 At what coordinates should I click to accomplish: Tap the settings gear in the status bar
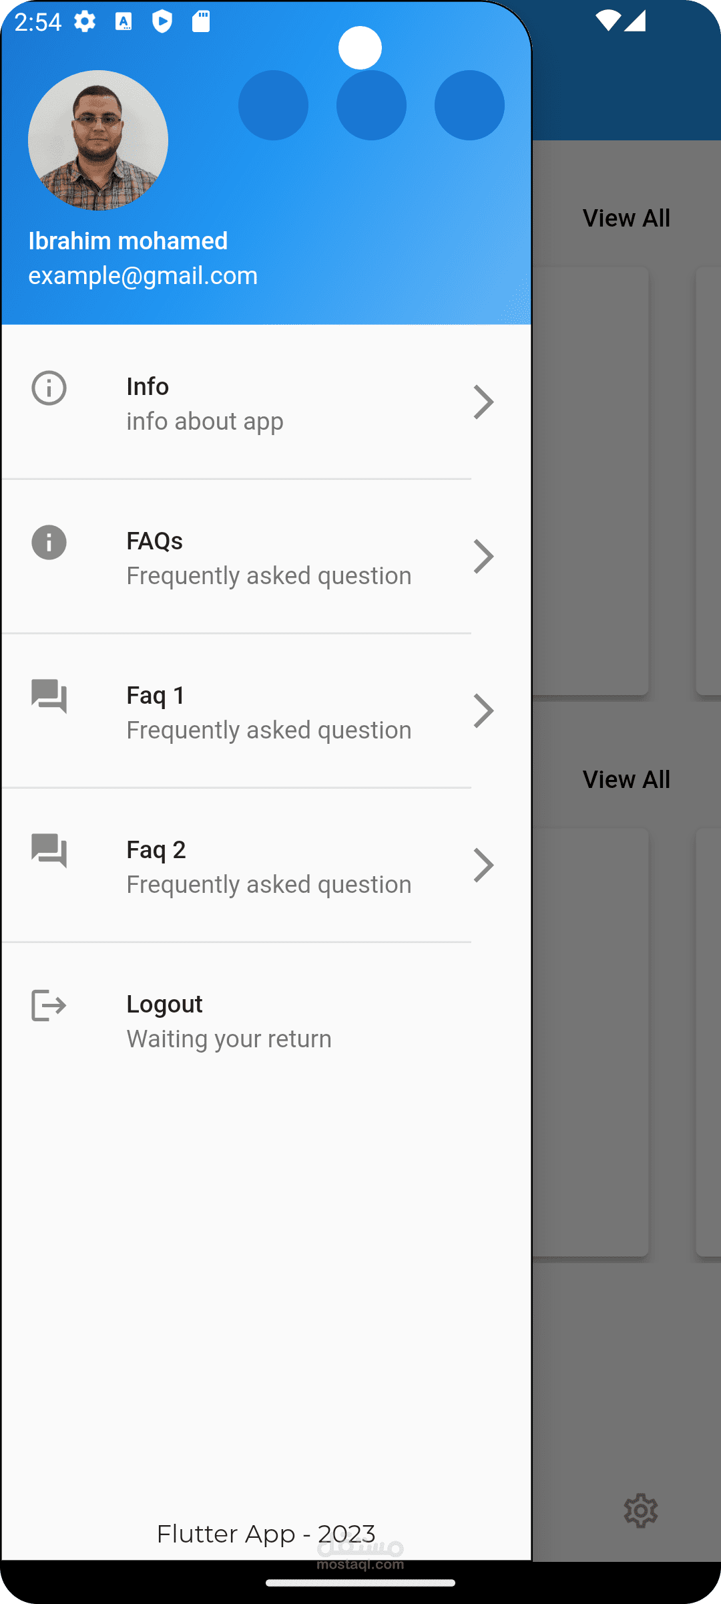tap(85, 21)
